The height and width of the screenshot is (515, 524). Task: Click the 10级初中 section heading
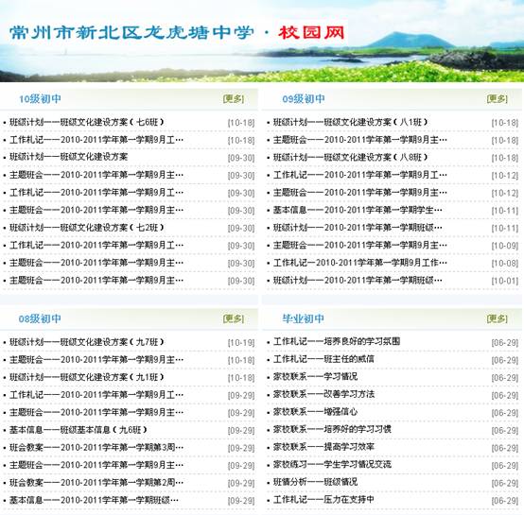(x=40, y=99)
